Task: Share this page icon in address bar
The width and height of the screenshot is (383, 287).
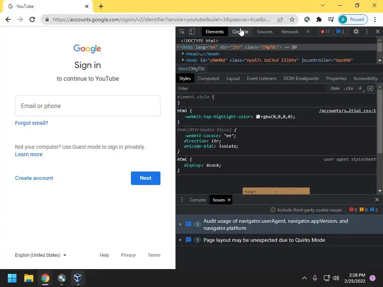Action: coord(280,19)
